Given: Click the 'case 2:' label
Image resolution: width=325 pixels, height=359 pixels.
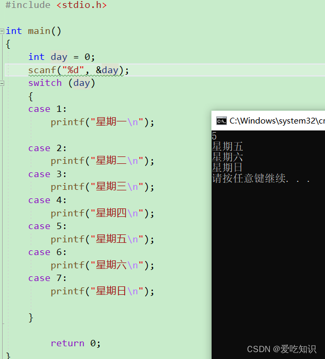Looking at the screenshot, I should tap(47, 148).
